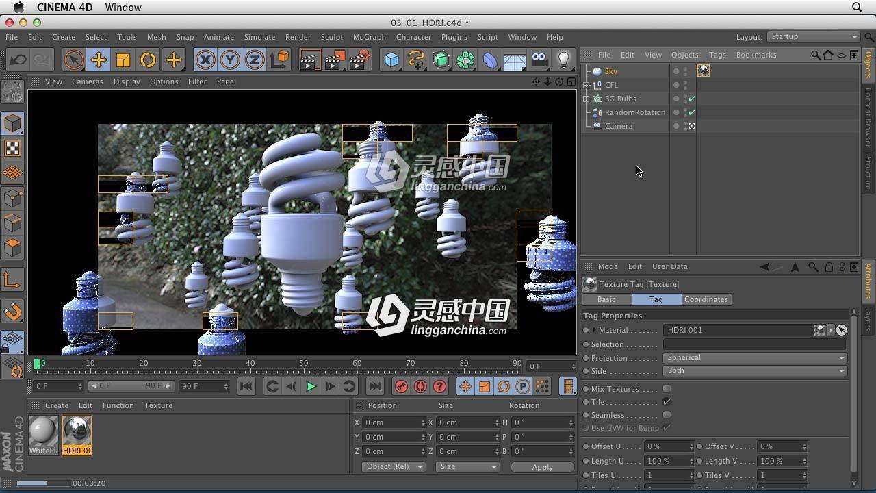Open the spline pen tools
876x493 pixels.
416,60
